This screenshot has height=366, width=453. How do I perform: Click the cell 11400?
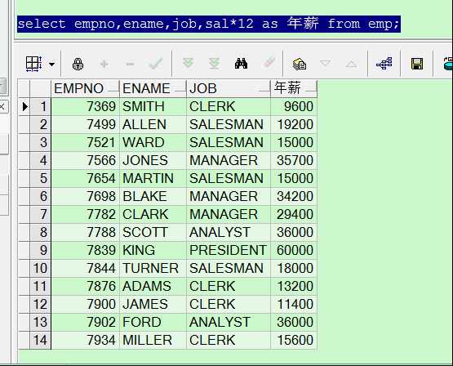(294, 304)
